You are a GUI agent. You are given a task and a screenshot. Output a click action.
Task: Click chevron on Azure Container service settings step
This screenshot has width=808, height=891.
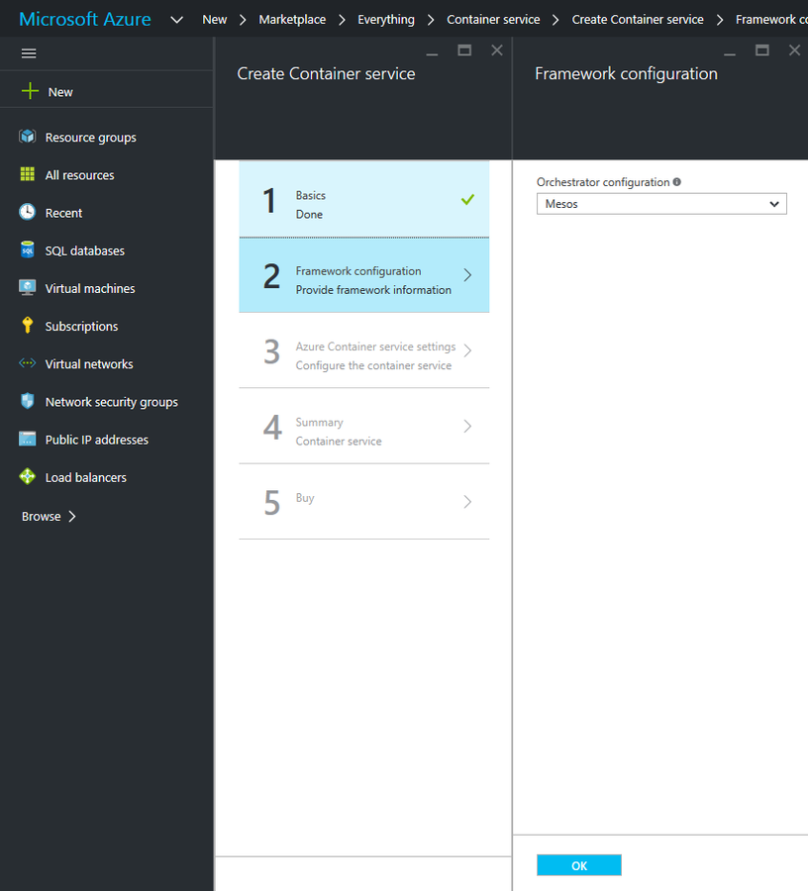467,350
